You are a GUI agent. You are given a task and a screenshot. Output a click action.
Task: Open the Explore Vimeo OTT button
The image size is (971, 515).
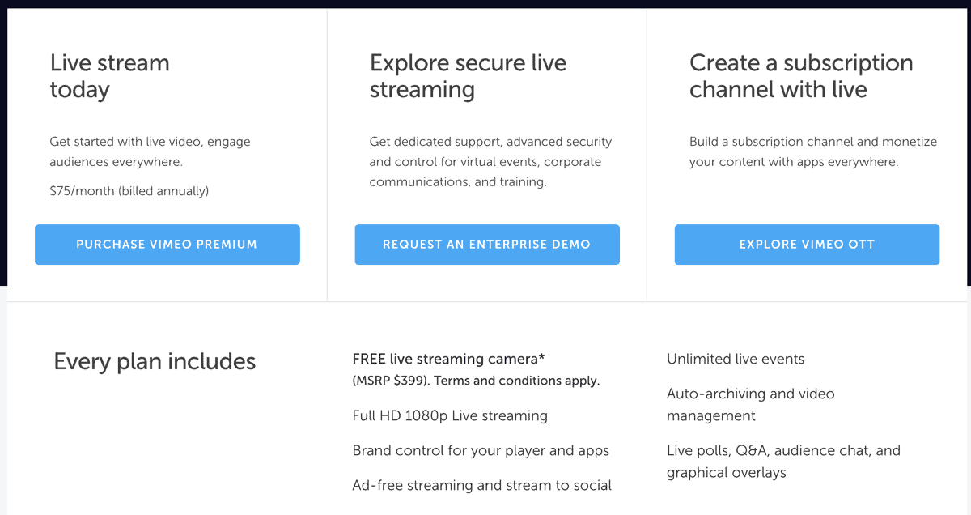(x=807, y=245)
